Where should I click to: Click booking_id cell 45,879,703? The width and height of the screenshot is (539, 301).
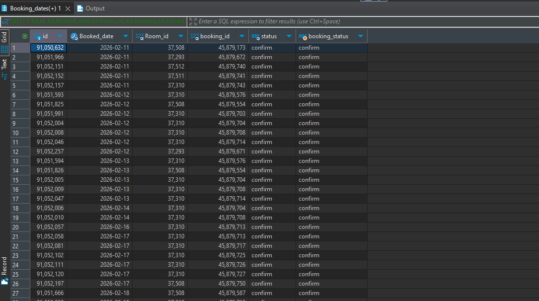click(x=218, y=114)
